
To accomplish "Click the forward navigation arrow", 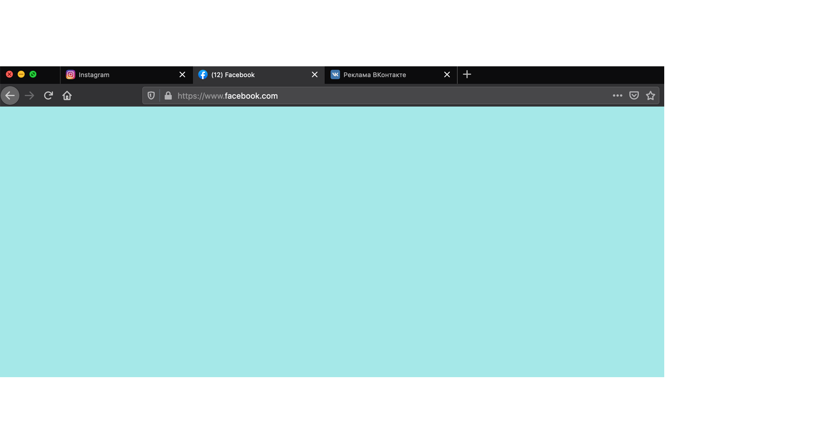I will [29, 96].
